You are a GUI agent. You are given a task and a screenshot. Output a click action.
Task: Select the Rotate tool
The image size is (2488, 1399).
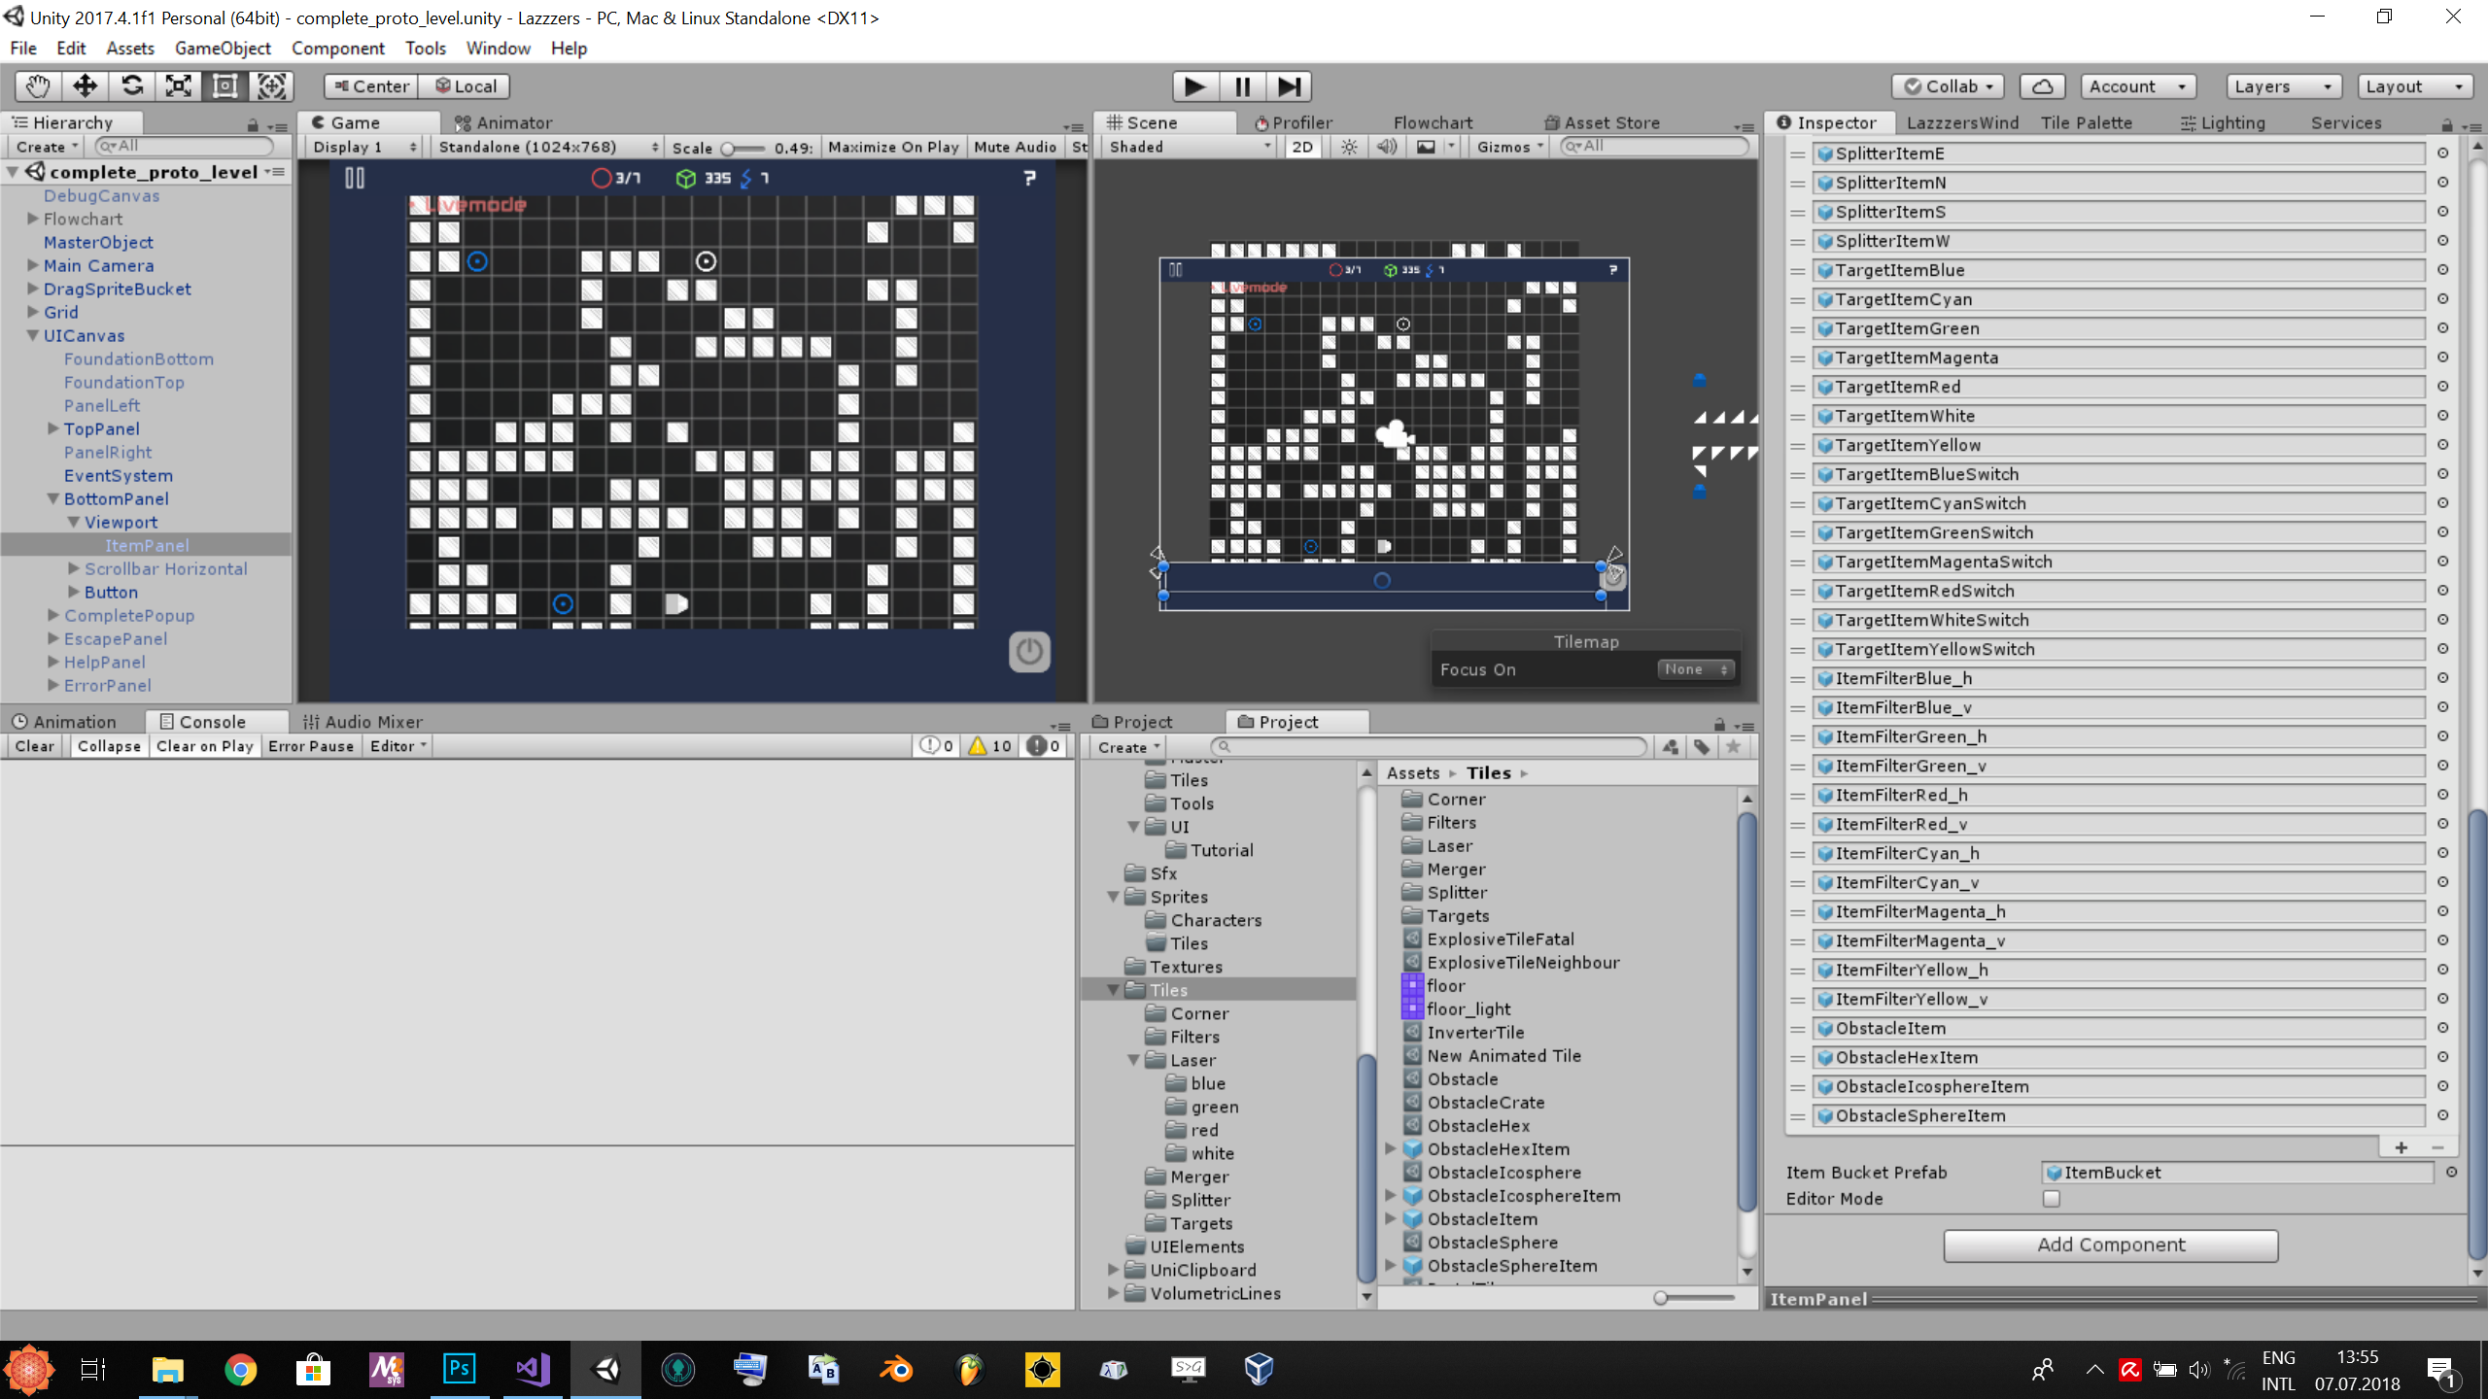click(x=131, y=86)
